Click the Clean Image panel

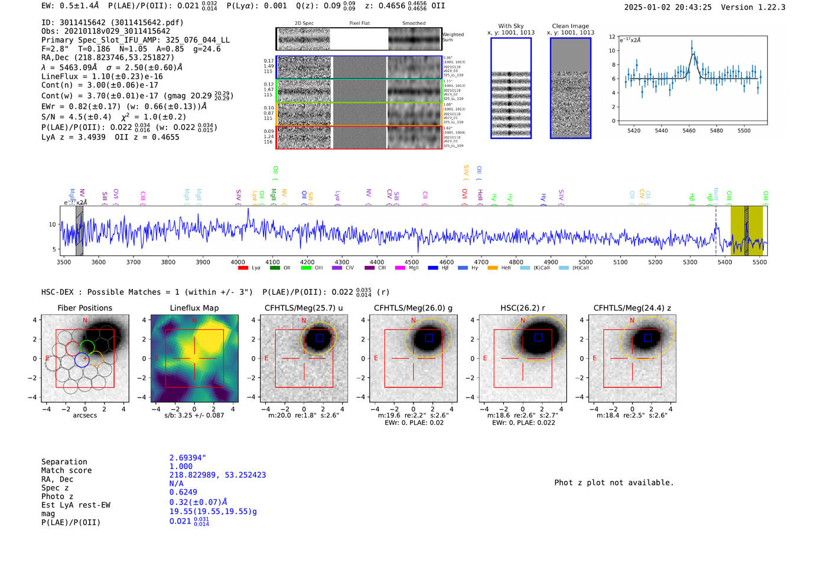571,88
